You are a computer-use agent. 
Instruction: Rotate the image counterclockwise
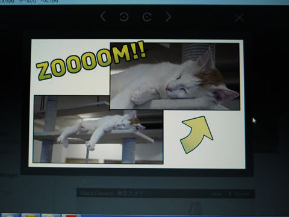124,17
